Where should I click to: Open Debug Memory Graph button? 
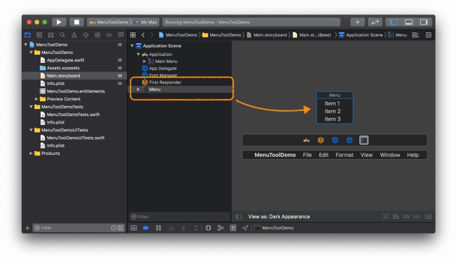point(221,228)
